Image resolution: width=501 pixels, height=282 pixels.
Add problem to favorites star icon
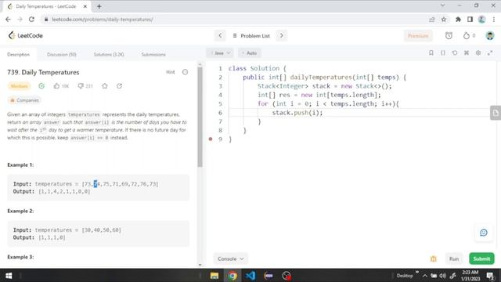point(104,86)
